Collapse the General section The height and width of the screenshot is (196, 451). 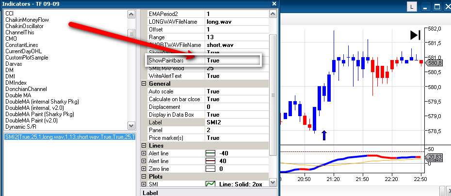144,84
